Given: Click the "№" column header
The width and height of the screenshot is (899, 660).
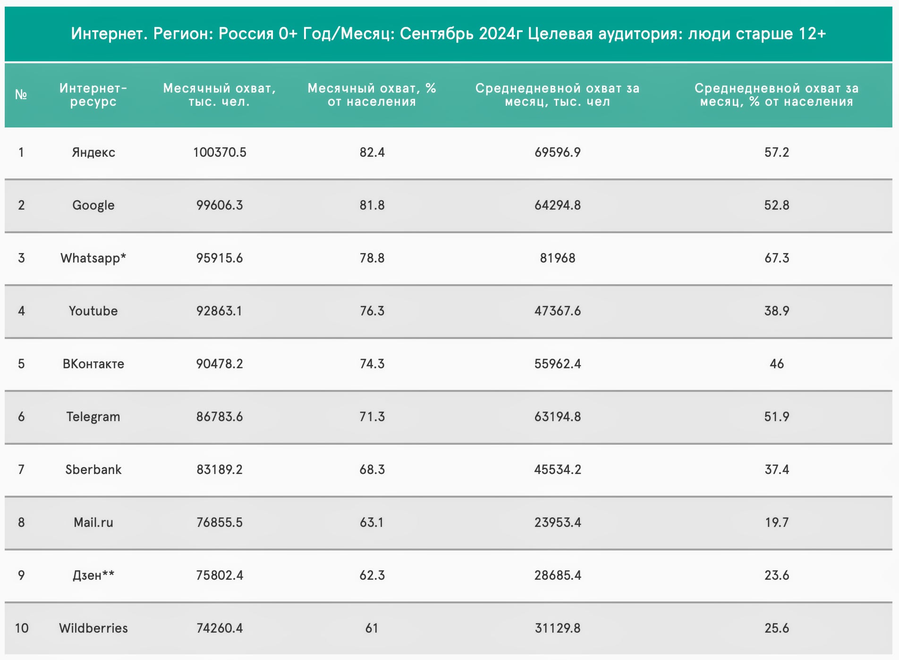Looking at the screenshot, I should [x=21, y=95].
